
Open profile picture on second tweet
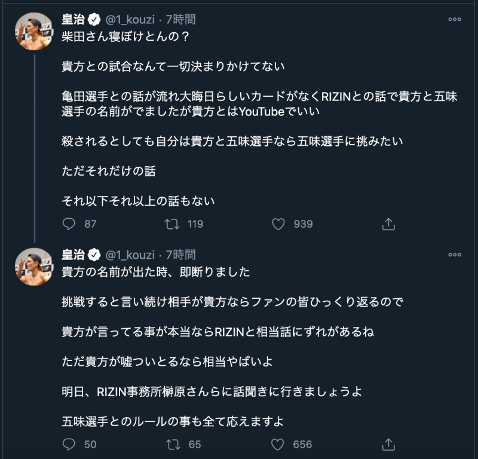pyautogui.click(x=33, y=267)
